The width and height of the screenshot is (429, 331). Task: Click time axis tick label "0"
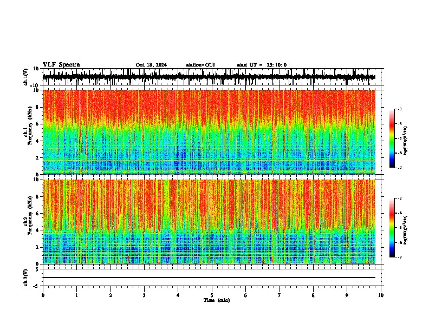coord(43,295)
